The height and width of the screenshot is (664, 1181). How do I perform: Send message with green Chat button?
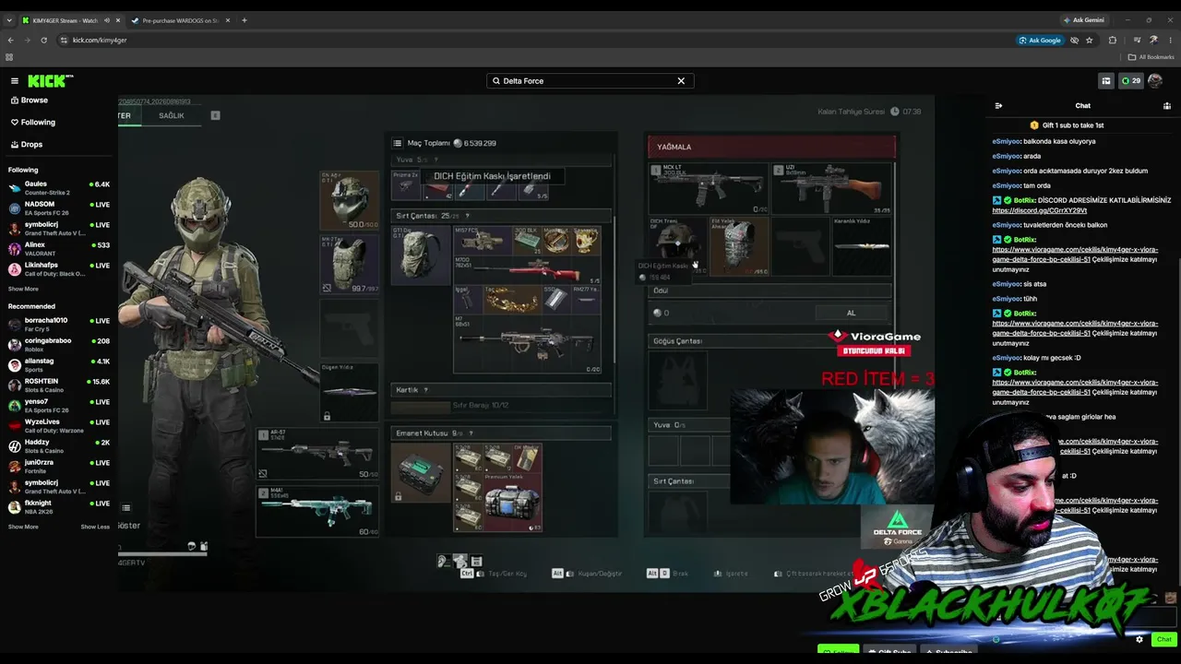tap(1163, 639)
